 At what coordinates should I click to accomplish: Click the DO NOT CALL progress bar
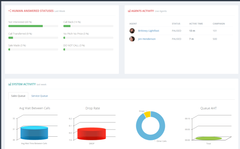click(x=88, y=50)
